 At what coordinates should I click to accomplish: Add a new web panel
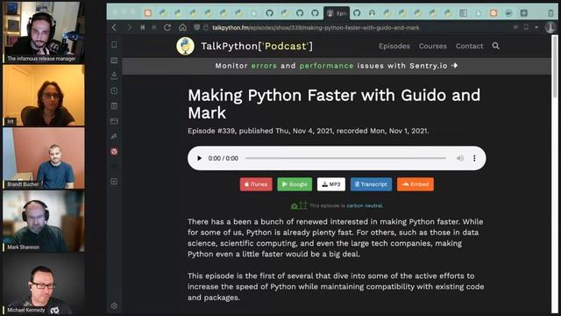114,182
